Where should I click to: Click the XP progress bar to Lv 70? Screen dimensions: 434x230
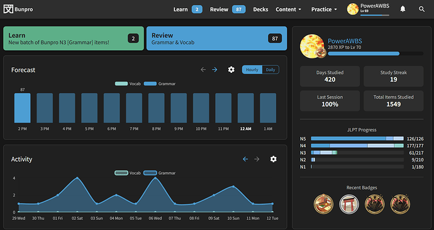(x=376, y=53)
